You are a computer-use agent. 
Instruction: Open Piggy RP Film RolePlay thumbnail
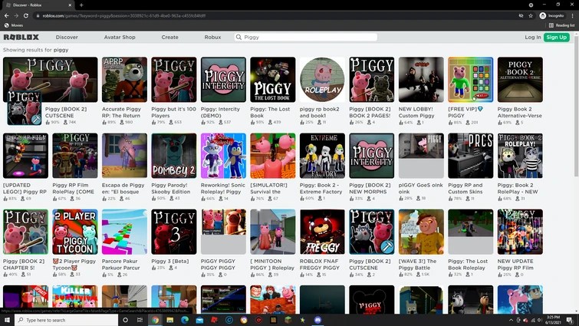(x=75, y=156)
